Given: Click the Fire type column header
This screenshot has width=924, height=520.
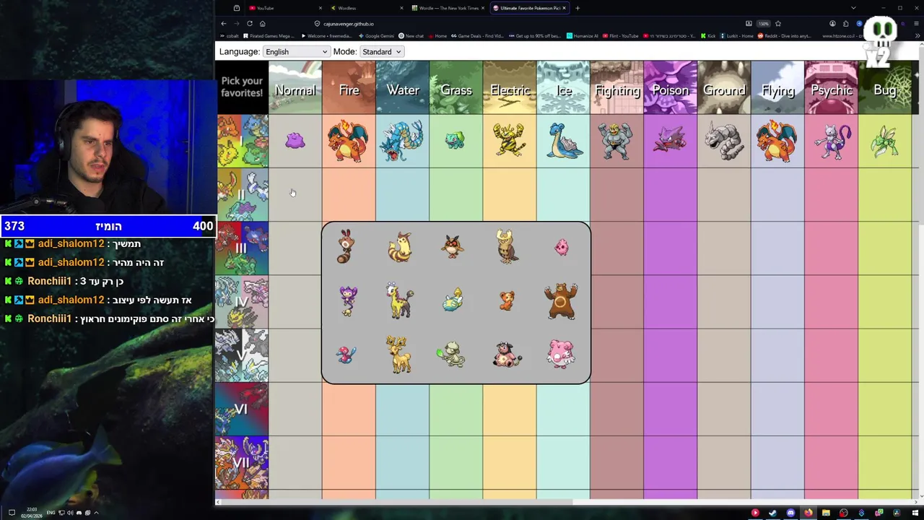Looking at the screenshot, I should [x=349, y=87].
